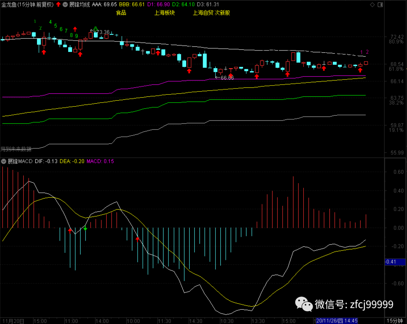Click the diamond icon at chart top-right
The image size is (407, 324).
point(372,5)
